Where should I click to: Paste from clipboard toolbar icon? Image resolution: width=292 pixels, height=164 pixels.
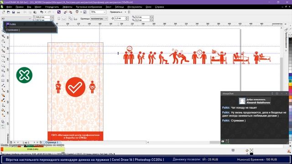(35, 12)
